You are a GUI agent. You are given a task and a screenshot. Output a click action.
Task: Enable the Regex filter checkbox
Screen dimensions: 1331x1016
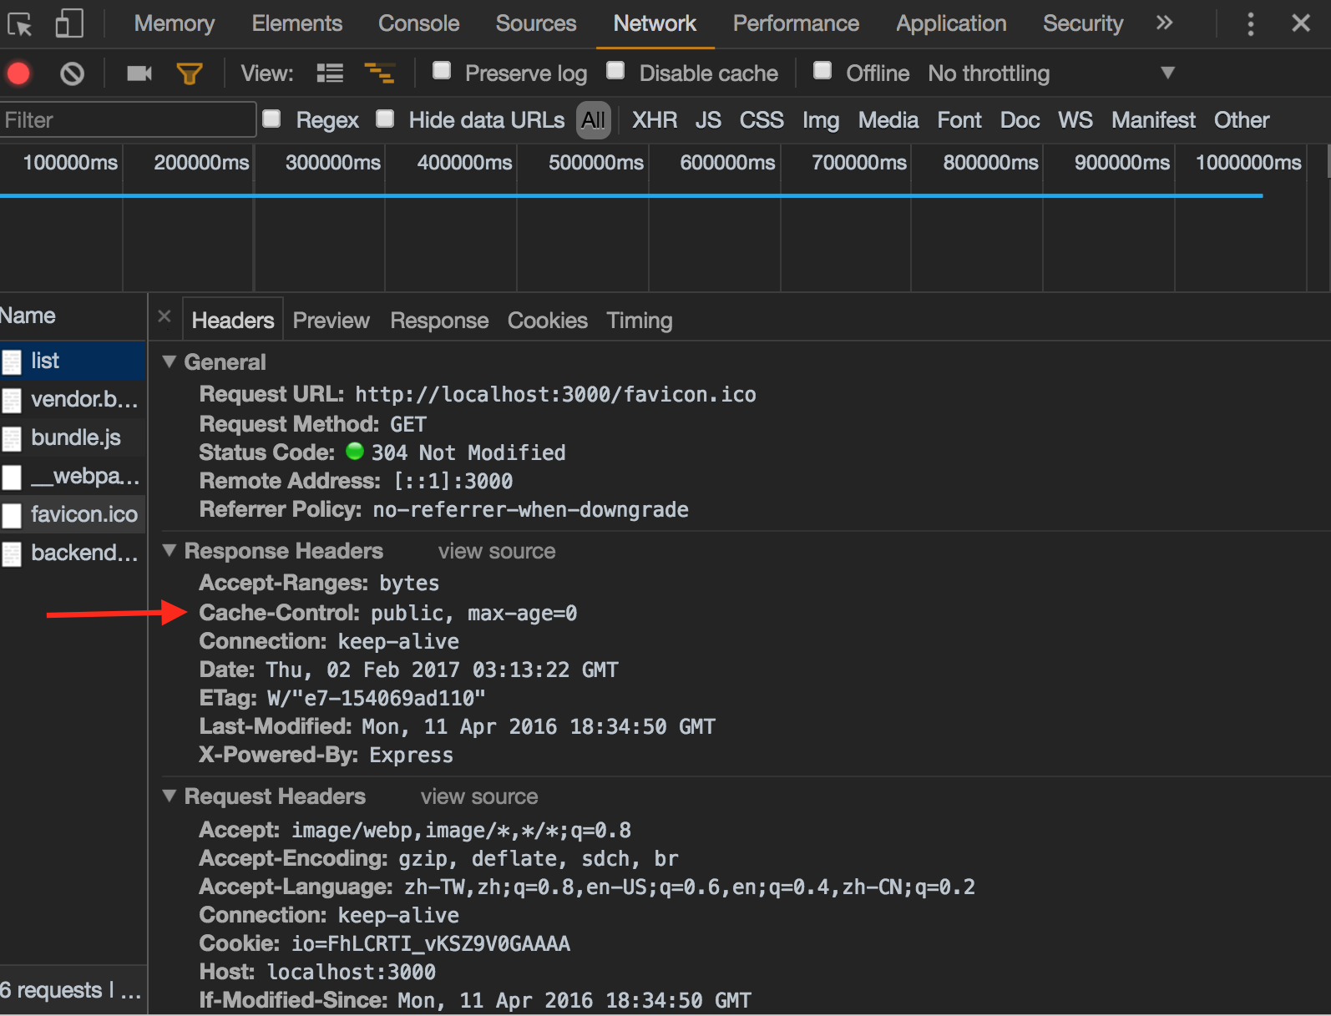(271, 119)
